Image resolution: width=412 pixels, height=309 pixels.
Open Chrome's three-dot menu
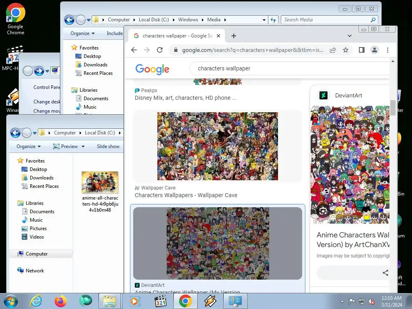pyautogui.click(x=387, y=50)
